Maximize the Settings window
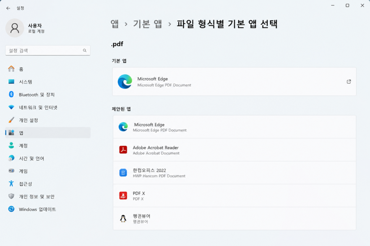Viewport: 370px width, 246px height. 347,5
